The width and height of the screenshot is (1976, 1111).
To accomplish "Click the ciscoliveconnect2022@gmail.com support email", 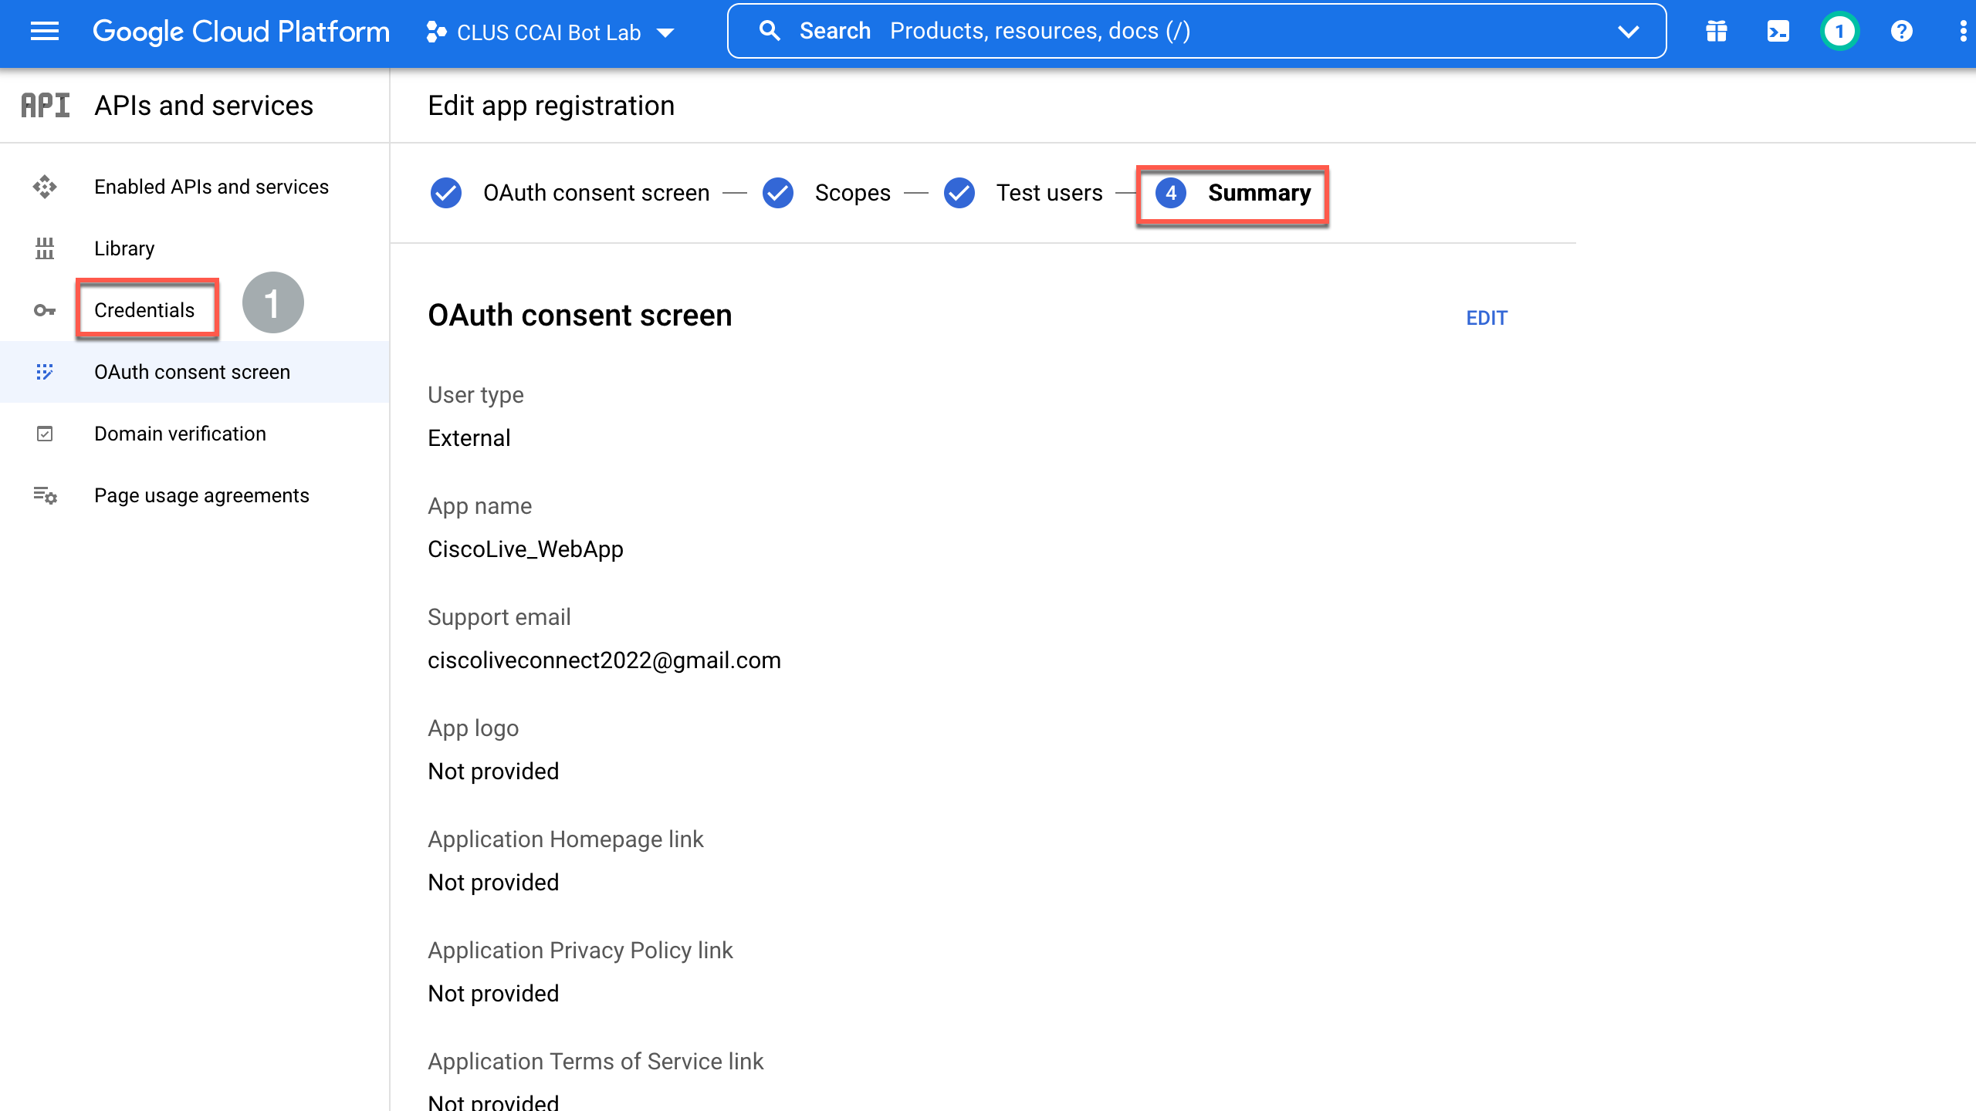I will pos(604,660).
